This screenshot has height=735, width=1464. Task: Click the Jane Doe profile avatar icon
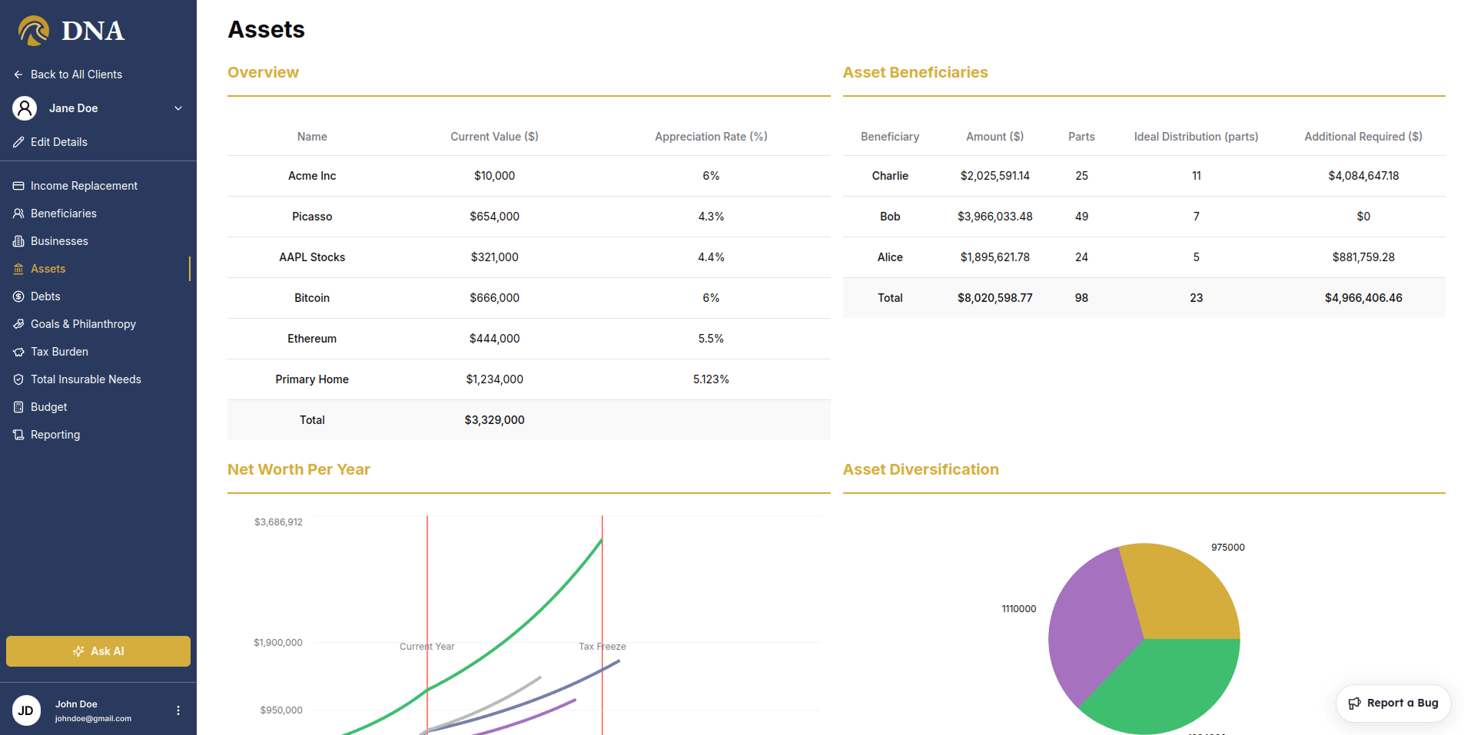[25, 108]
